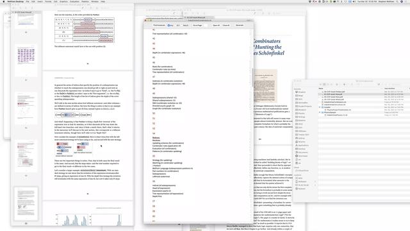Click the Apple logo menu icon
Viewport: 410px width, 231px height.
[3, 1]
